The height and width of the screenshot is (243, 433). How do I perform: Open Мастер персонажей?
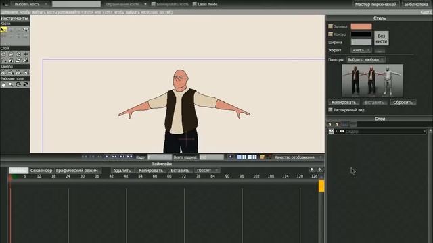376,5
